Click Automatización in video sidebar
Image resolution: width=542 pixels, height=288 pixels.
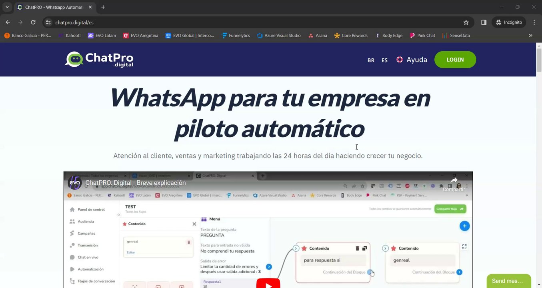(x=87, y=269)
